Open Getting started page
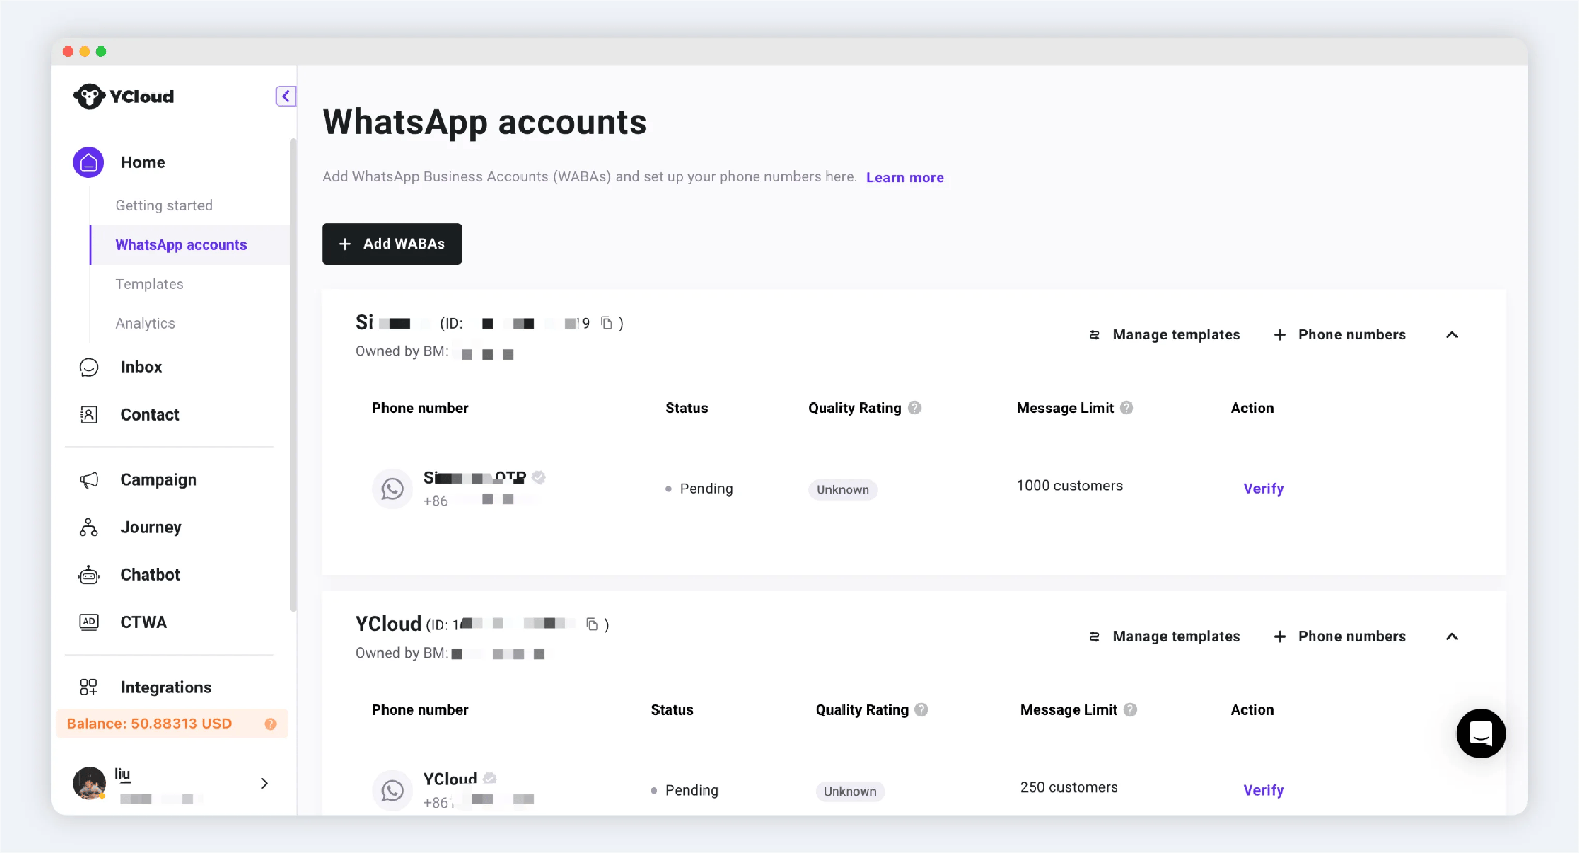The width and height of the screenshot is (1579, 853). [164, 205]
